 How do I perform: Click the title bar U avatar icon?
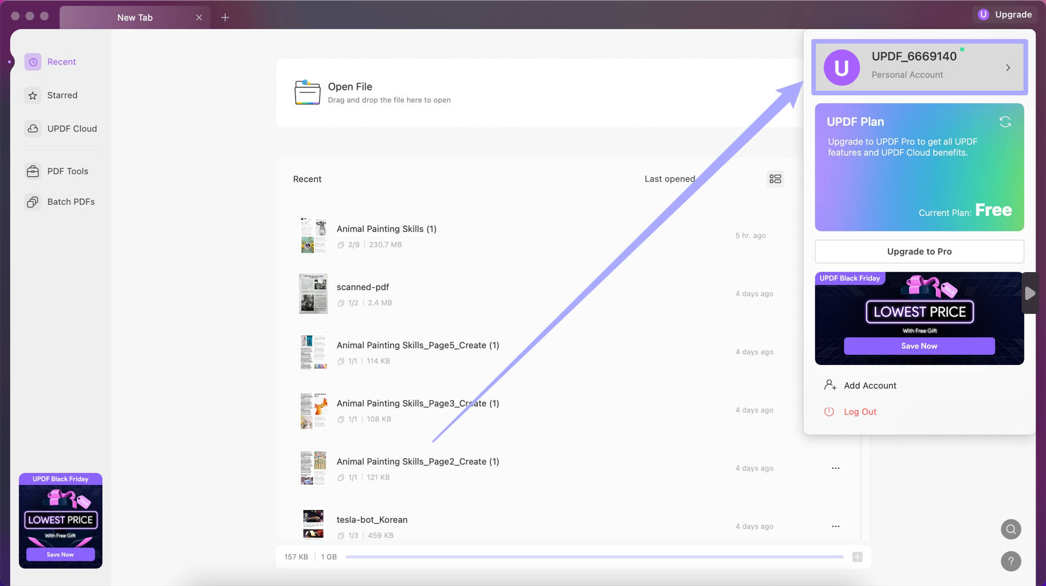pos(983,15)
